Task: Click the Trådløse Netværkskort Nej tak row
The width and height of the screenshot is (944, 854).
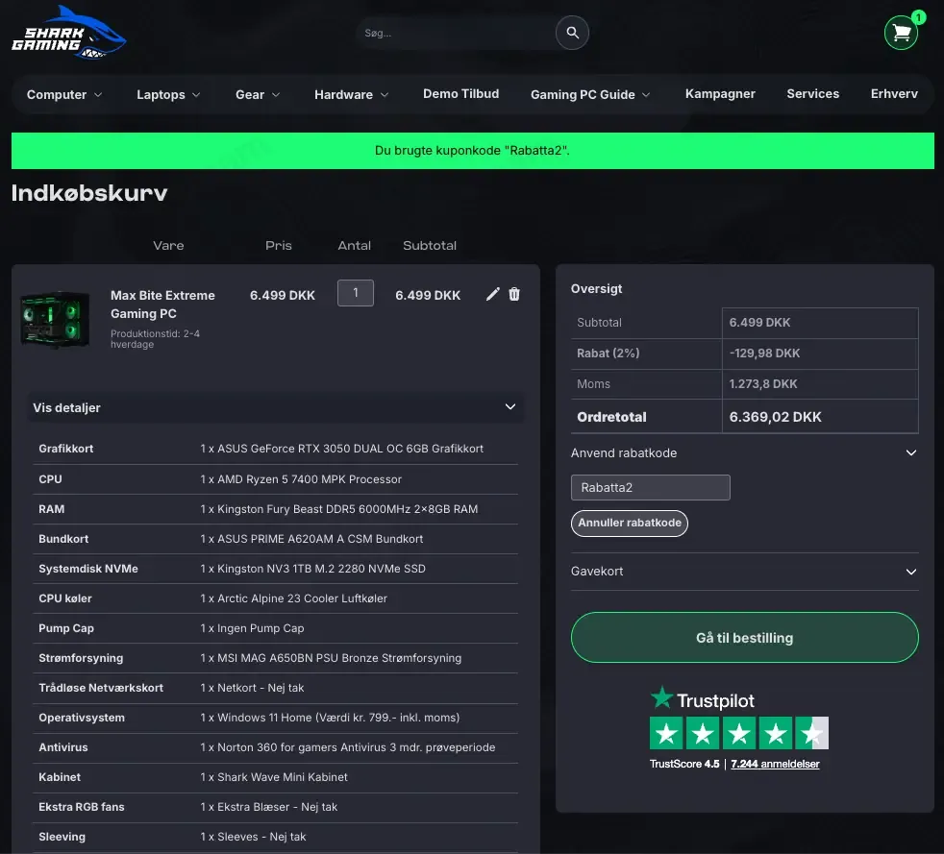Action: click(275, 688)
